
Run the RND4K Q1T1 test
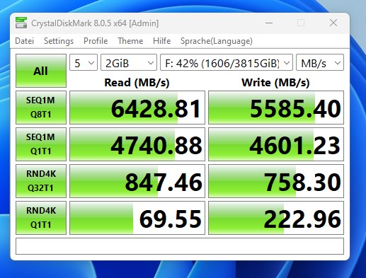(41, 218)
